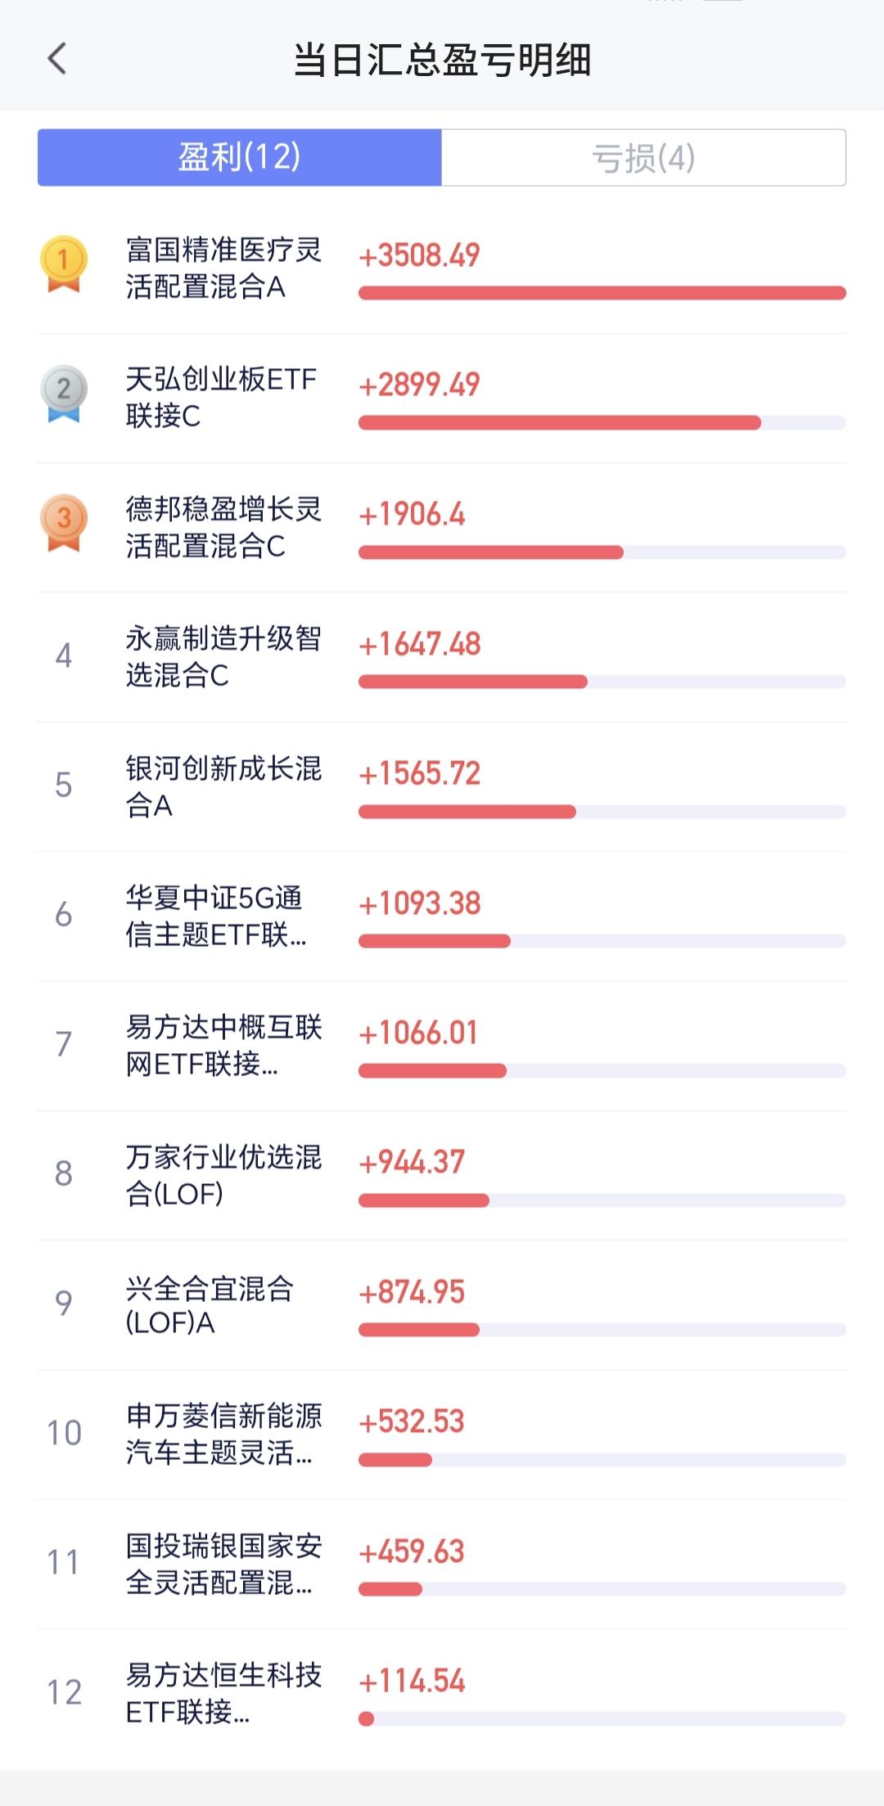
Task: Switch to the 亏损(4) tab
Action: tap(643, 157)
